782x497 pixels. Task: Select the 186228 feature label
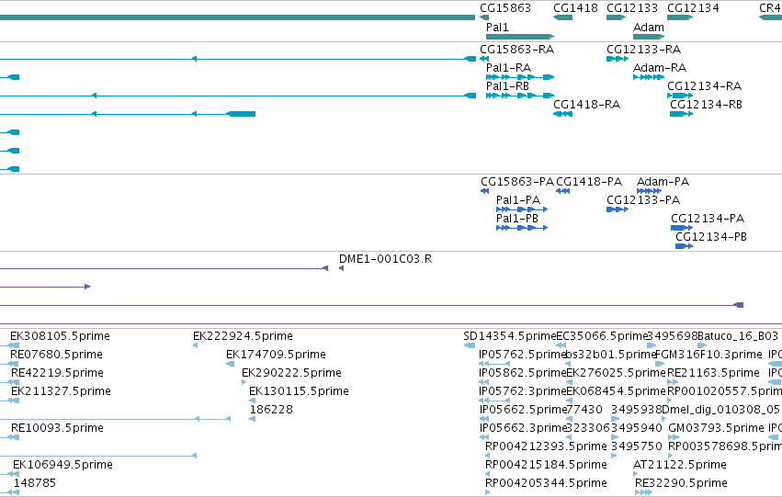tap(271, 410)
